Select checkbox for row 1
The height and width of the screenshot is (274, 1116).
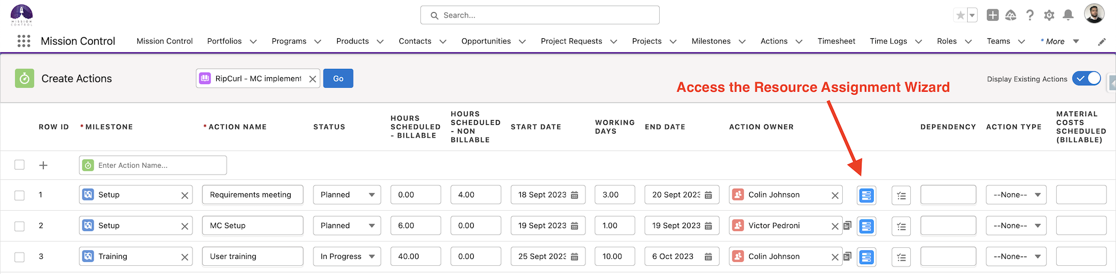20,196
